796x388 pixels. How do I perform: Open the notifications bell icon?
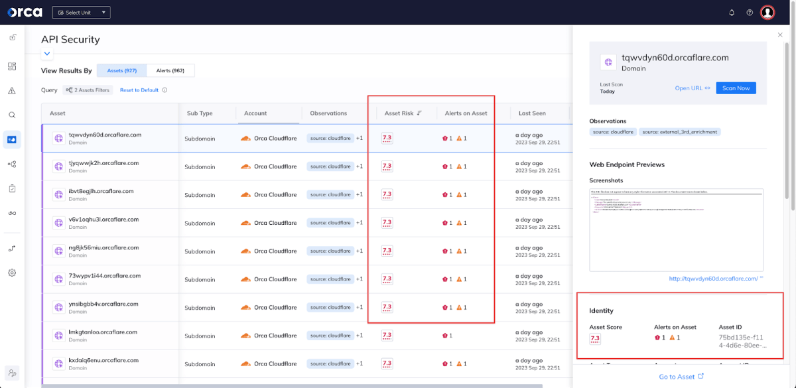732,13
